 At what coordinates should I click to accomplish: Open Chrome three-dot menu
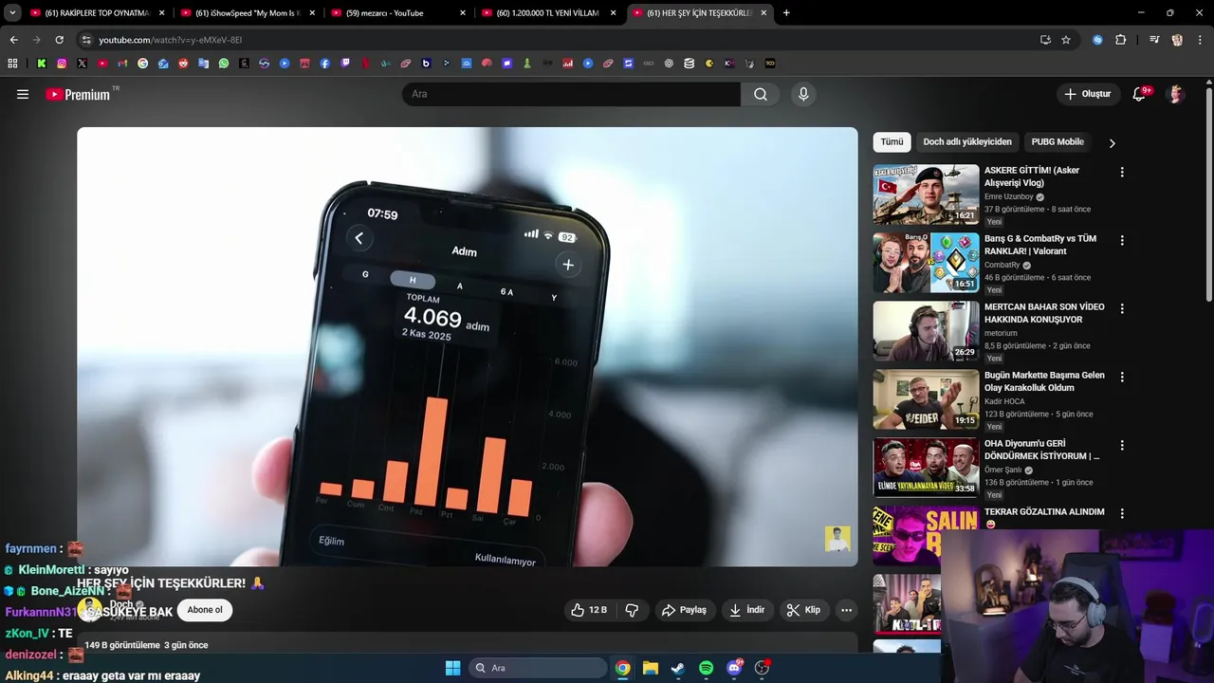1200,40
